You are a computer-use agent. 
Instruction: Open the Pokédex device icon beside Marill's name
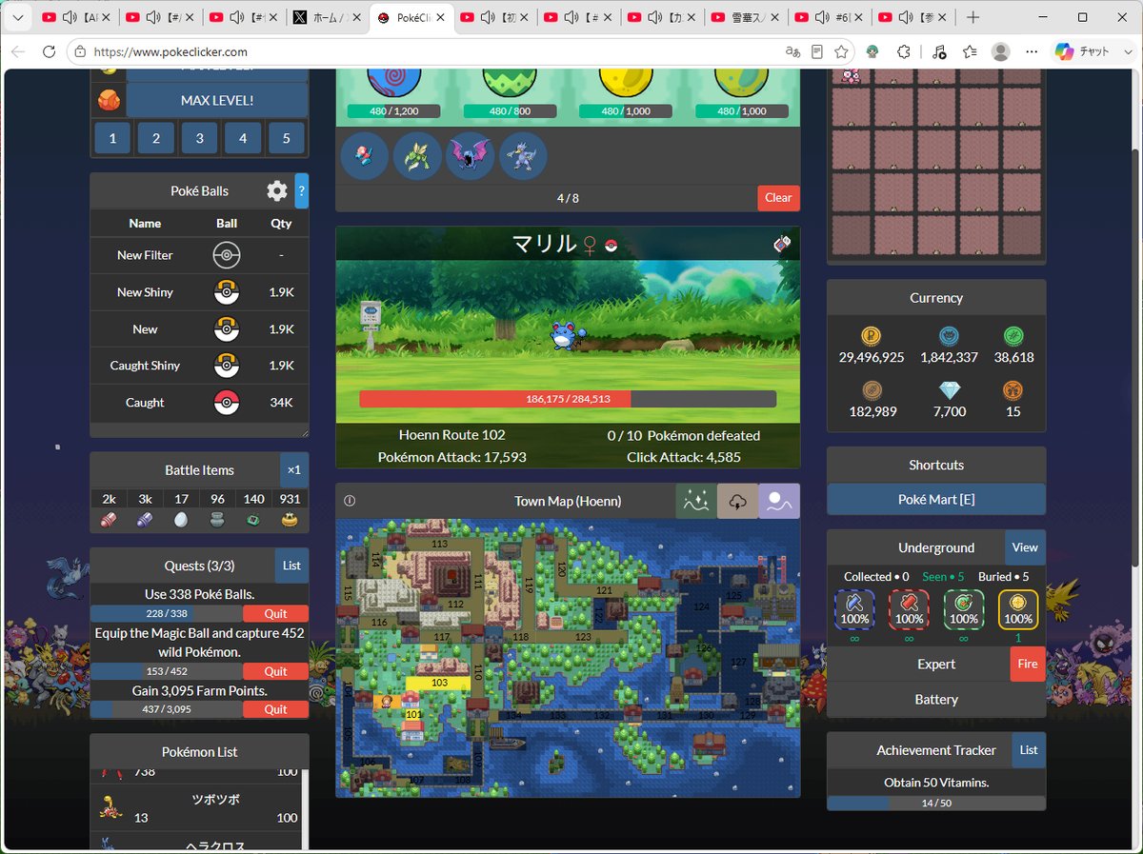[783, 245]
